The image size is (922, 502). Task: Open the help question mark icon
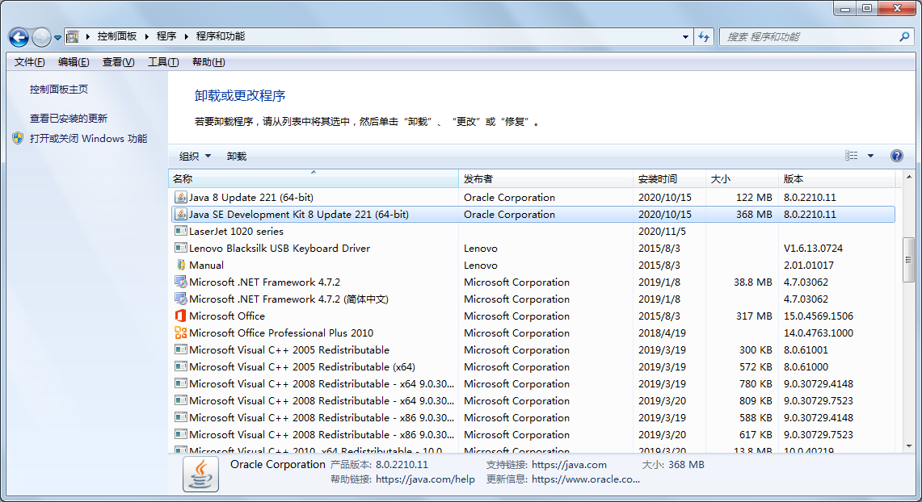(x=897, y=156)
